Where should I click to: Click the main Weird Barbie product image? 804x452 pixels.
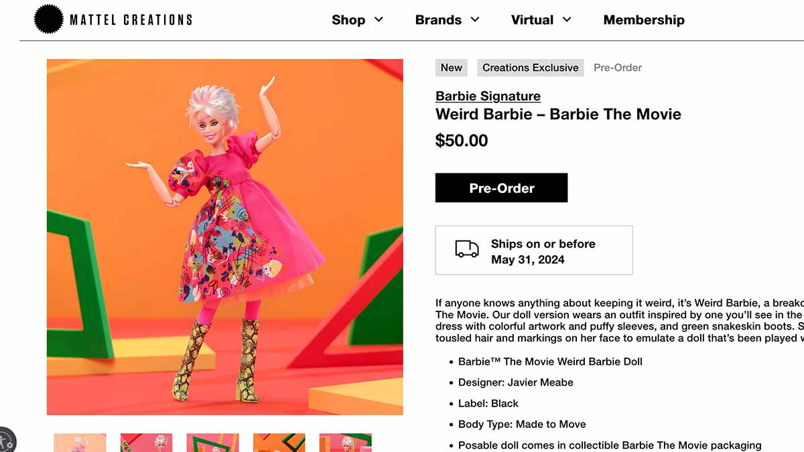224,236
